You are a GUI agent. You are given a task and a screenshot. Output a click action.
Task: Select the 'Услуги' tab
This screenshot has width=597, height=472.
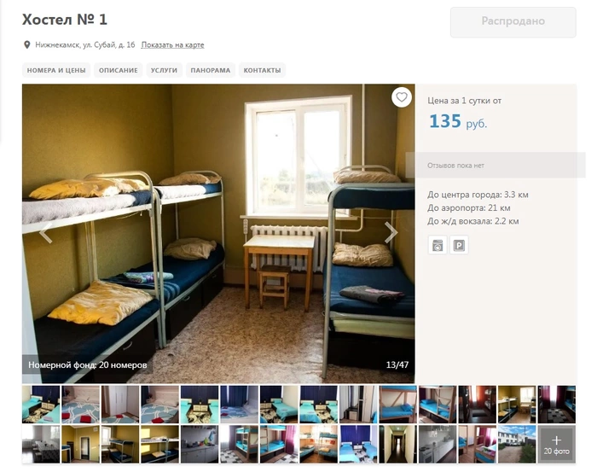tap(164, 70)
